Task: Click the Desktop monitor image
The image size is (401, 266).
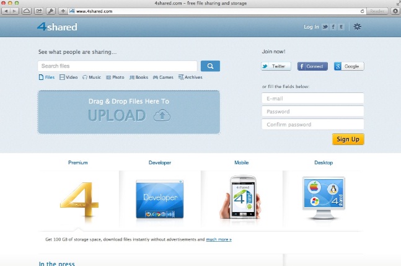Action: 324,198
